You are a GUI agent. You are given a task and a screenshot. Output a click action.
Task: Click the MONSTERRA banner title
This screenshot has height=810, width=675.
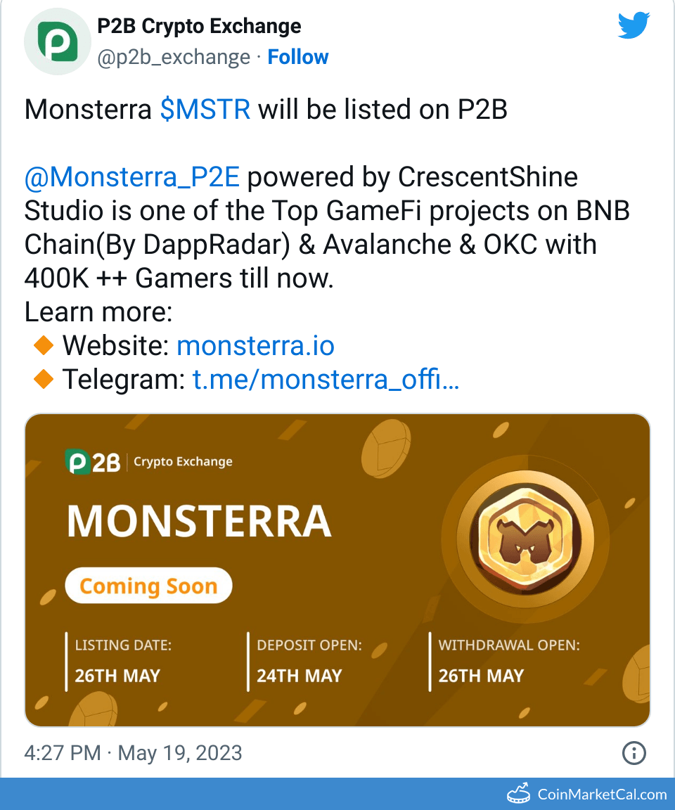point(199,521)
